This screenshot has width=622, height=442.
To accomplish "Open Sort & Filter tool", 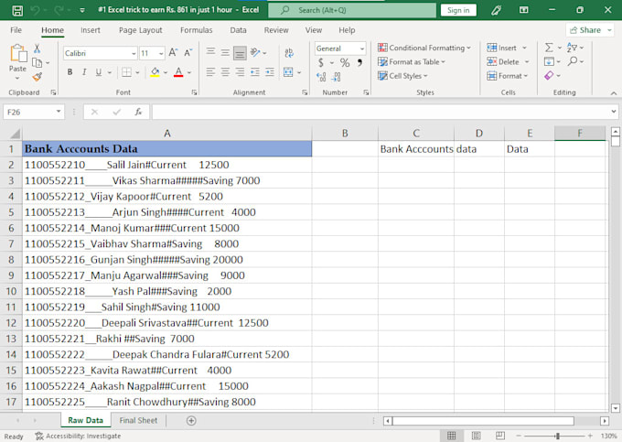I will pyautogui.click(x=572, y=48).
